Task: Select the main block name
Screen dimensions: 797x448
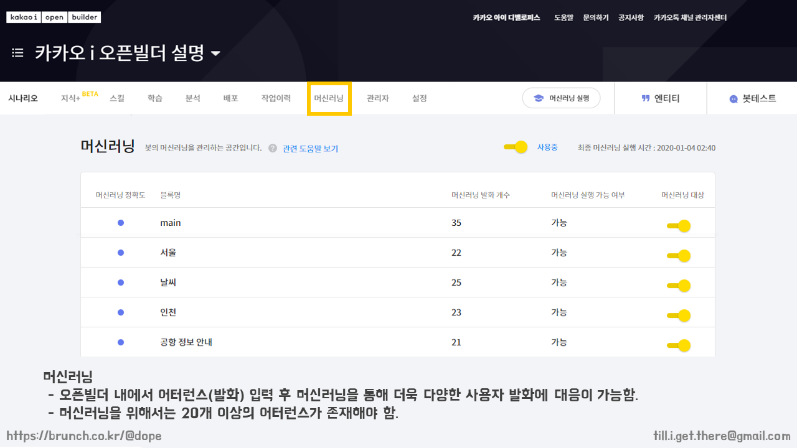Action: click(171, 223)
